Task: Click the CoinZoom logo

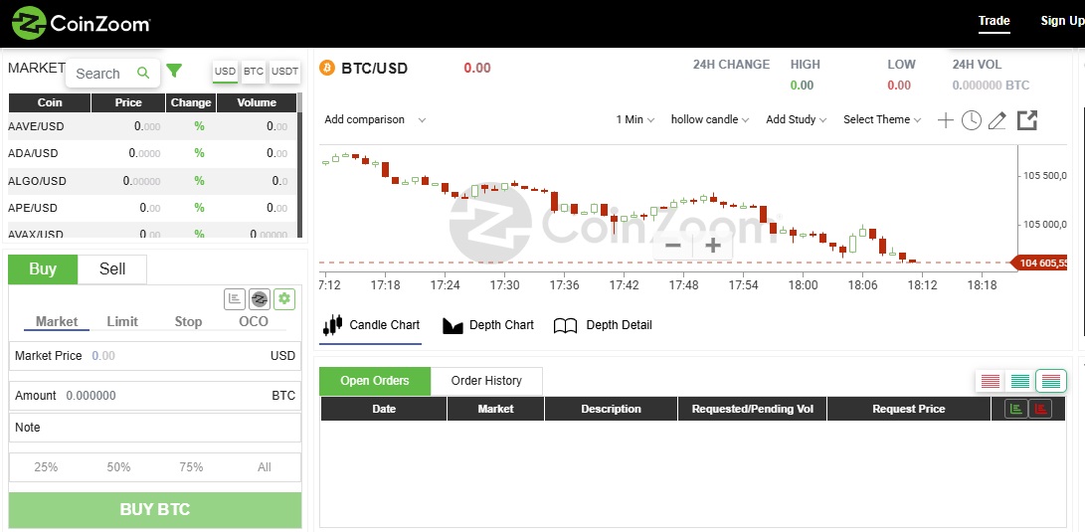Action: (x=81, y=24)
